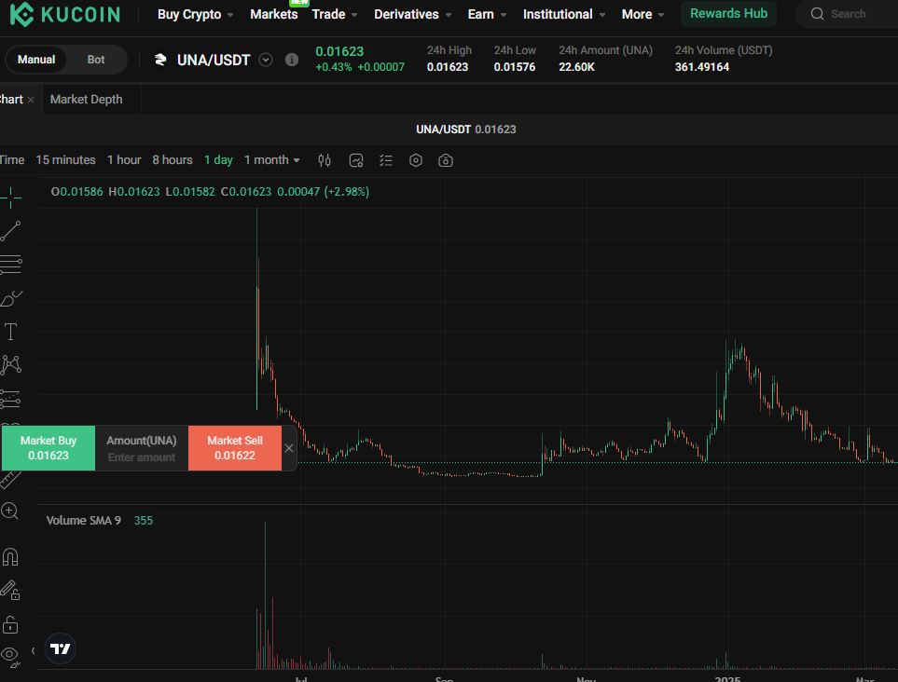Open the chart settings icon
898x682 pixels.
click(415, 160)
